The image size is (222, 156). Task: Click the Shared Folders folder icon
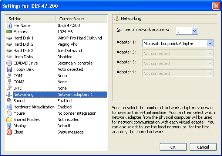[9, 119]
